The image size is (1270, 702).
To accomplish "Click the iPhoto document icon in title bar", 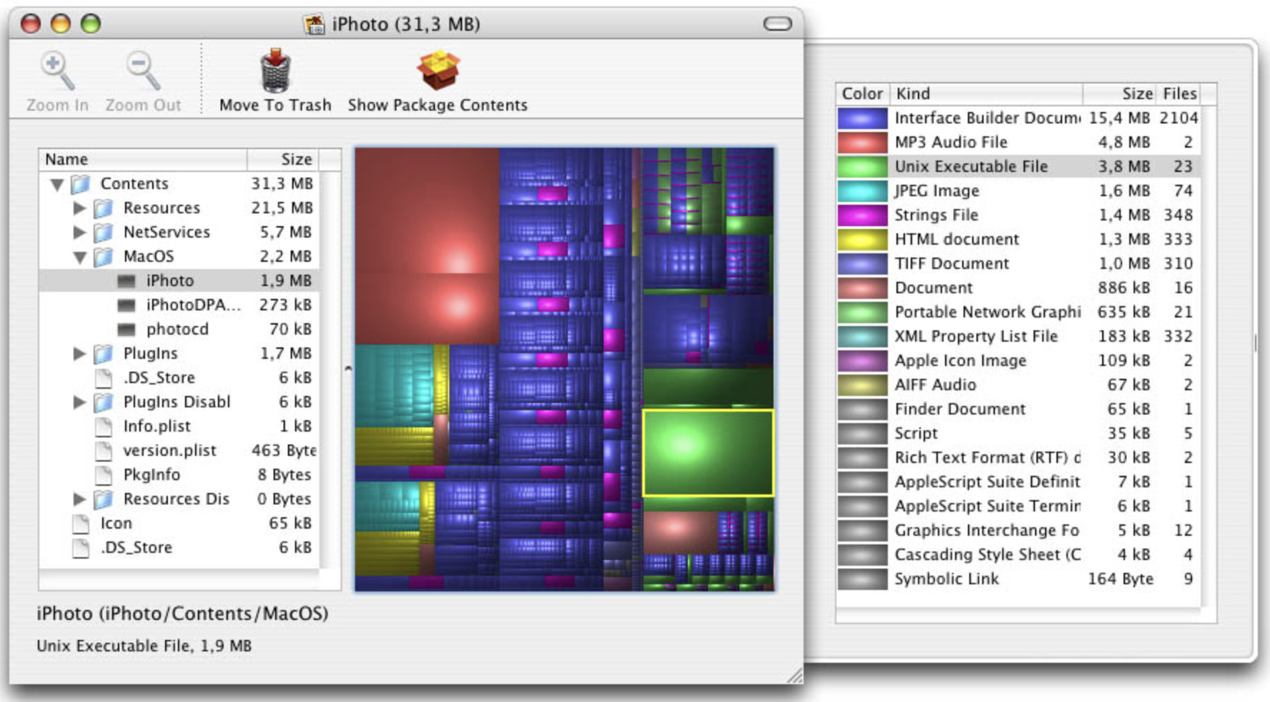I will pos(313,24).
